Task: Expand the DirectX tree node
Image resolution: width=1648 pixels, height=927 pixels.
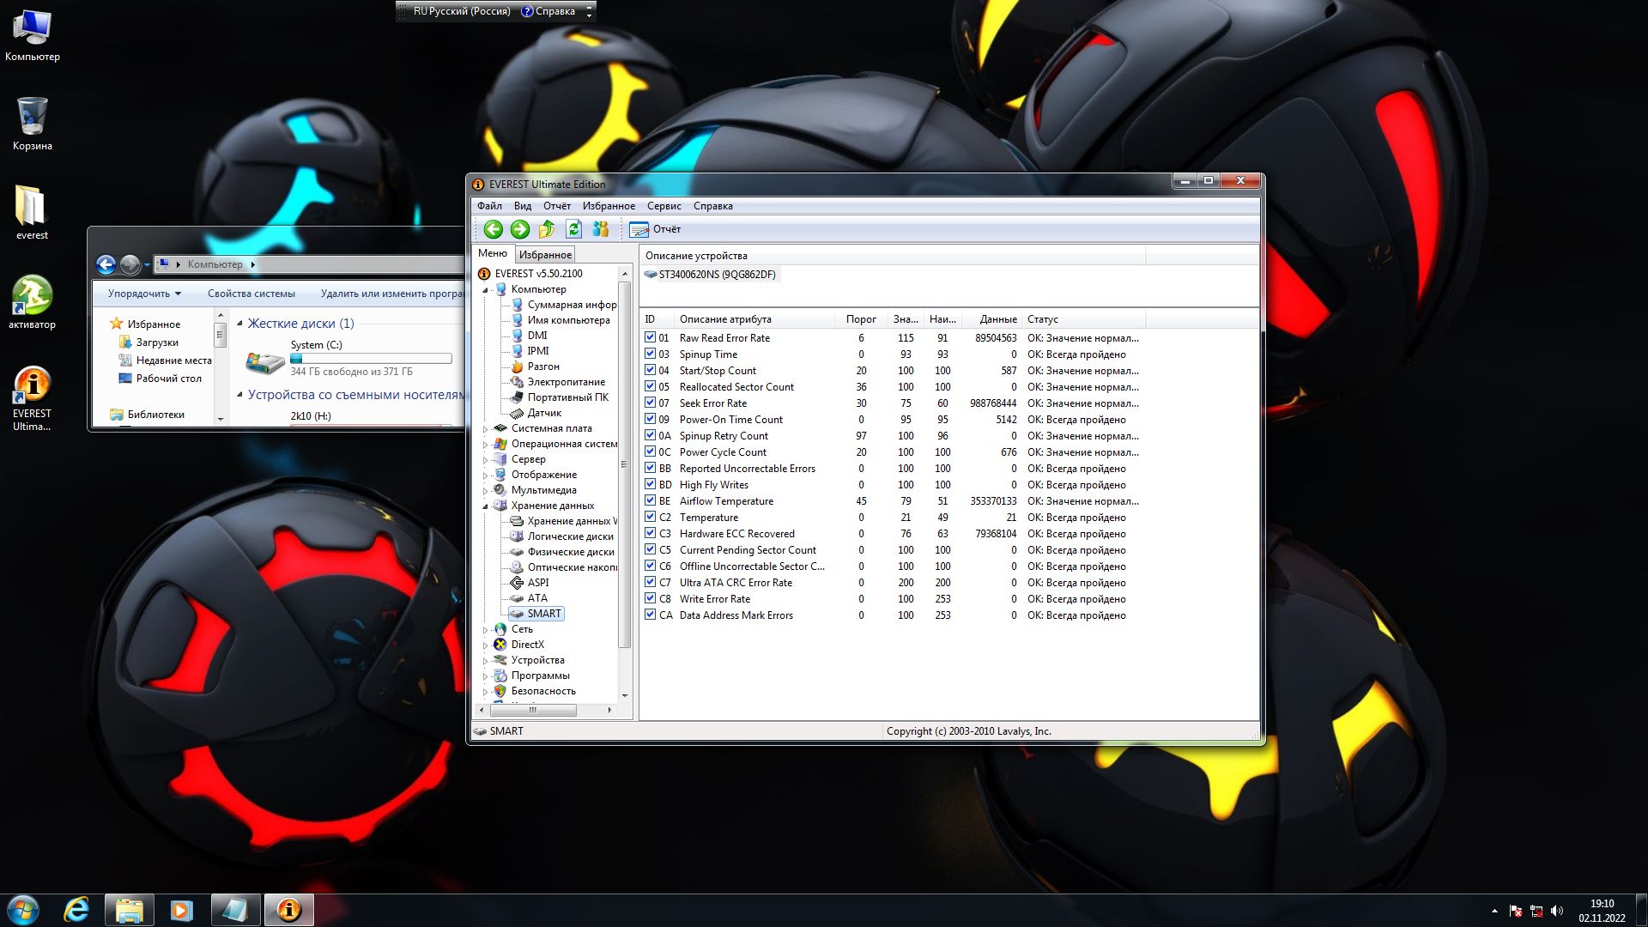Action: coord(485,645)
